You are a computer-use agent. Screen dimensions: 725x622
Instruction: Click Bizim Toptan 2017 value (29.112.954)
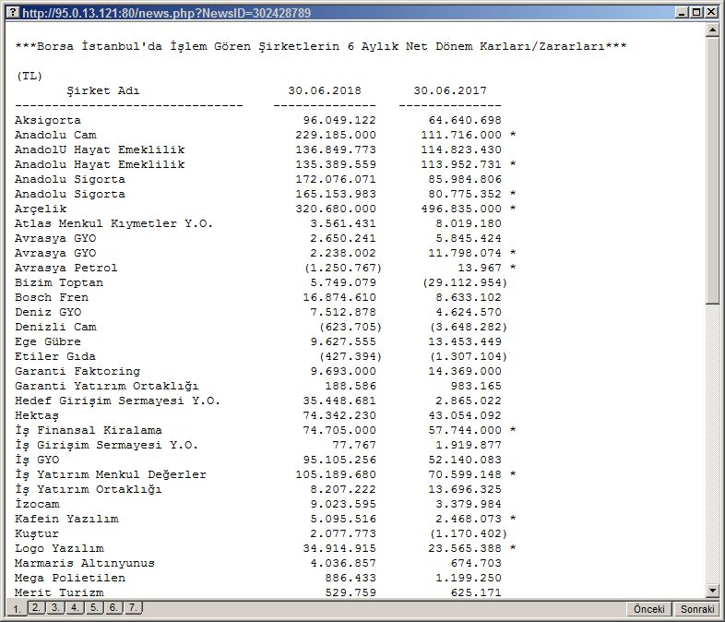coord(465,283)
